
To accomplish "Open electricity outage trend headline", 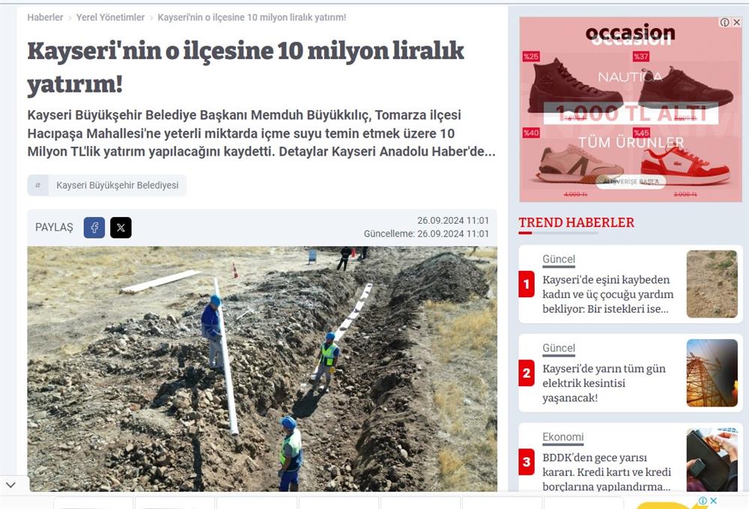I will click(x=604, y=383).
